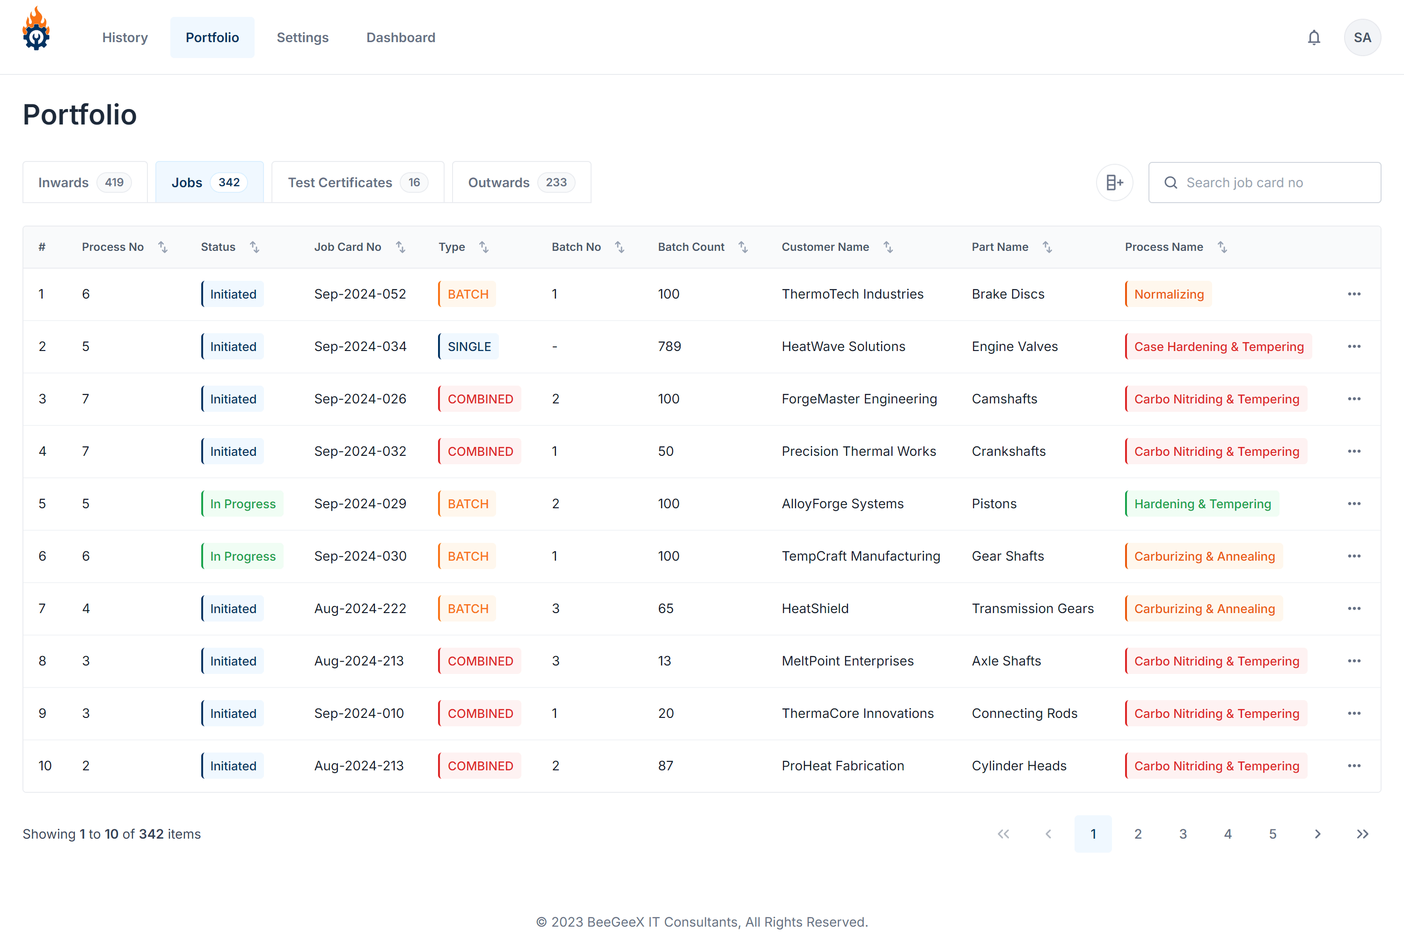Go to page 2

[1138, 834]
